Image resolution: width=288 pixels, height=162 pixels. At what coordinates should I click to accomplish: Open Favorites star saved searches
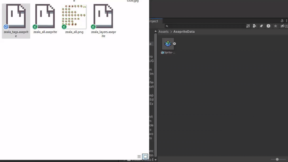click(x=276, y=26)
